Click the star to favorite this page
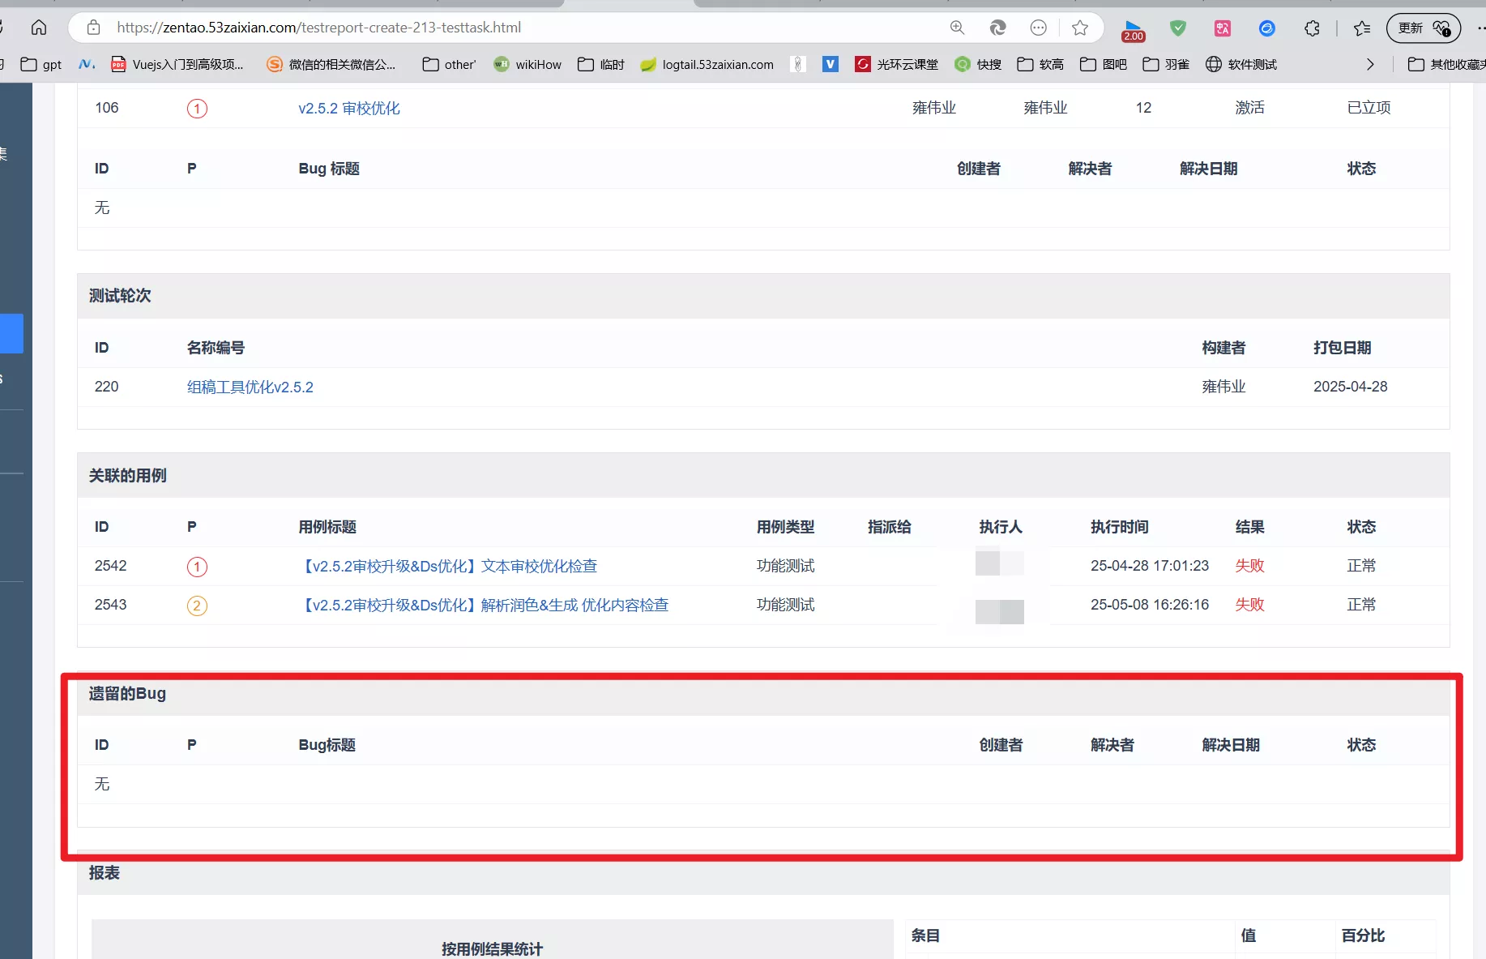1486x959 pixels. click(1079, 28)
